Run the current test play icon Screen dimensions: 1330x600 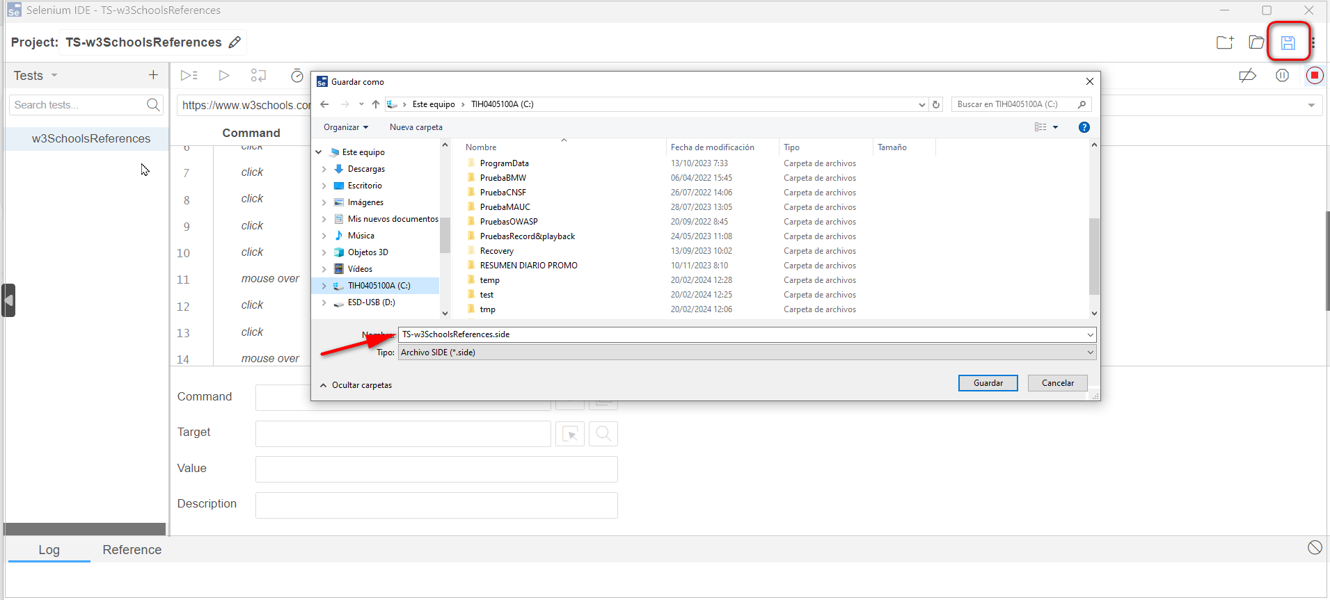pos(223,75)
